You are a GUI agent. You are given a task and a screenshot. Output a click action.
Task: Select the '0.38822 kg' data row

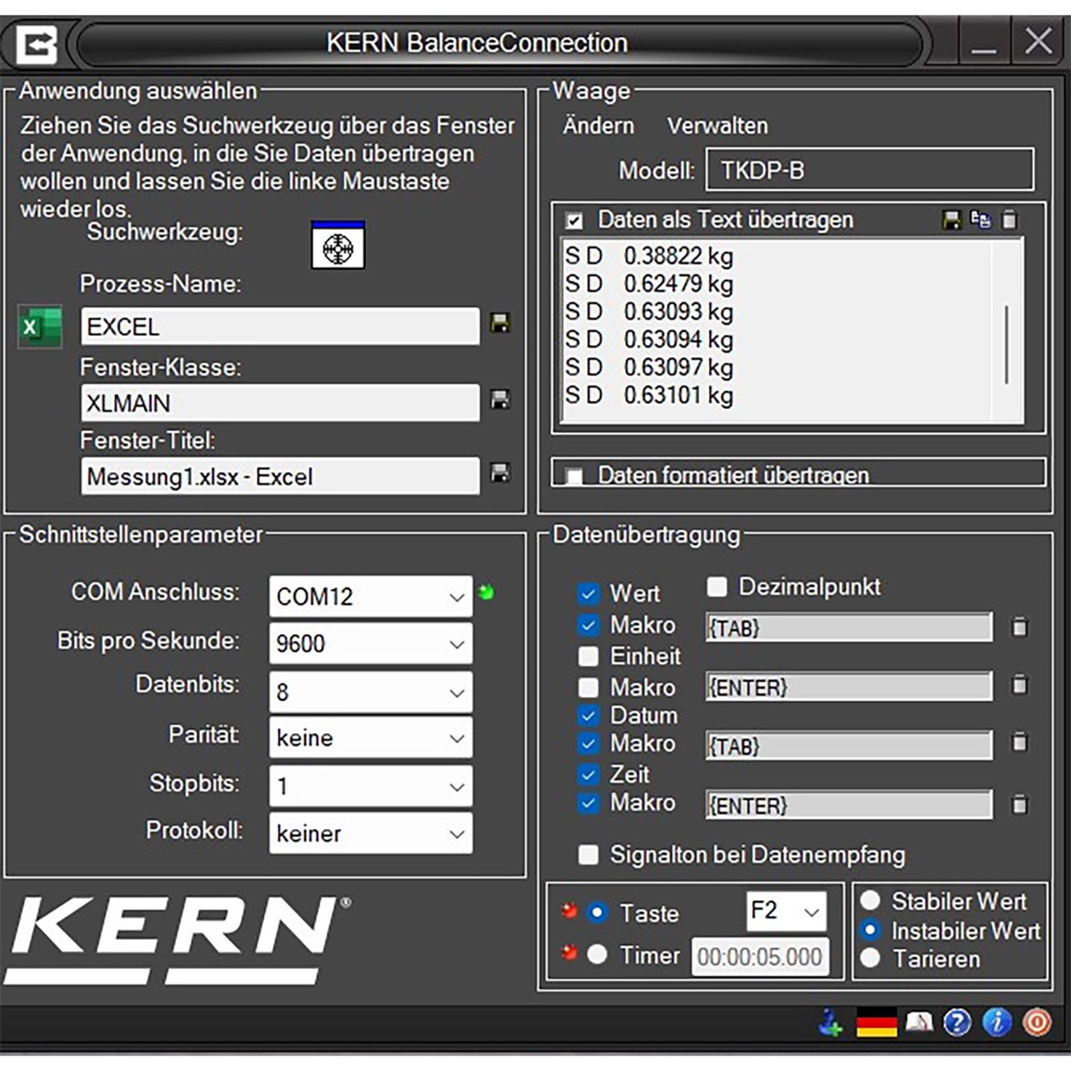tap(649, 256)
